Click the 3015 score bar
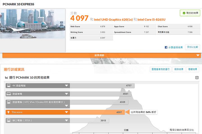 89,120
